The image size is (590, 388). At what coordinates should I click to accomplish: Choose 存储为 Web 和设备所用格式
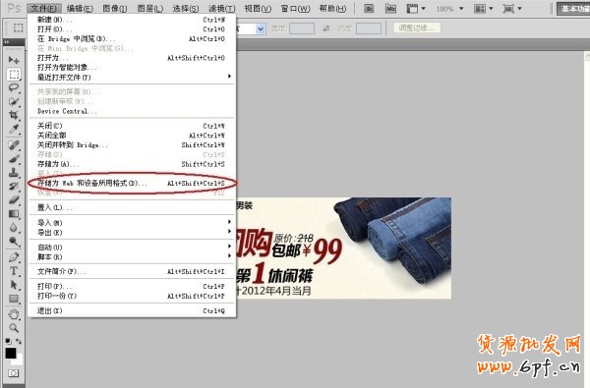tap(132, 183)
